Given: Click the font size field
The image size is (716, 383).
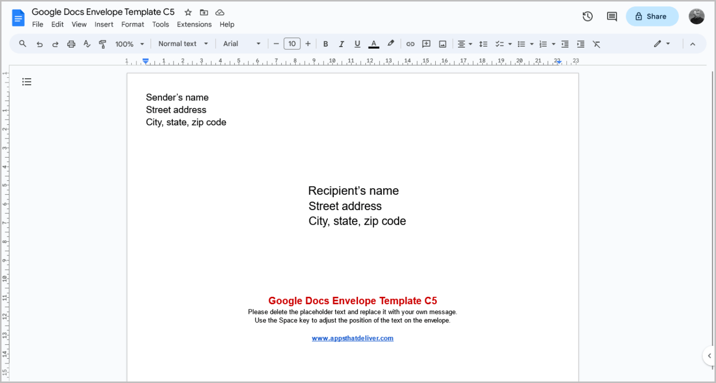Looking at the screenshot, I should click(x=292, y=44).
